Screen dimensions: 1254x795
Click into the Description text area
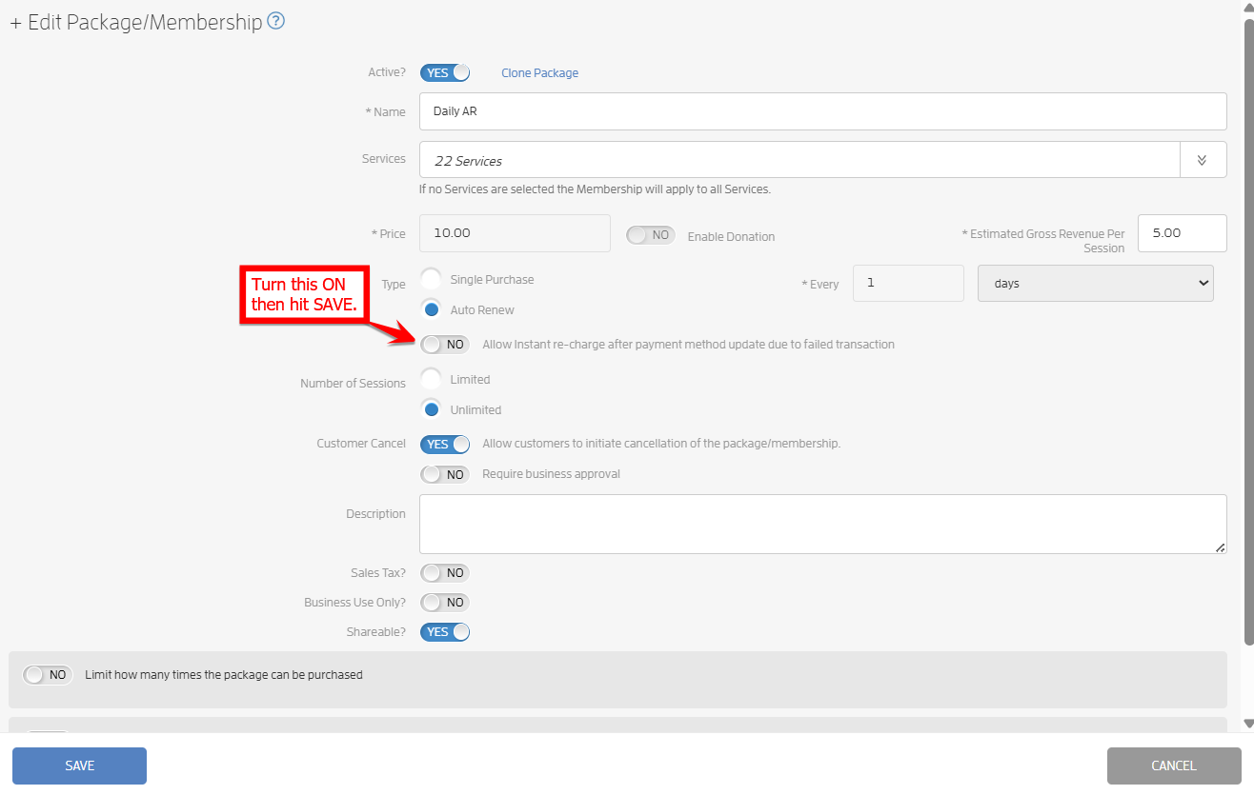click(x=822, y=524)
